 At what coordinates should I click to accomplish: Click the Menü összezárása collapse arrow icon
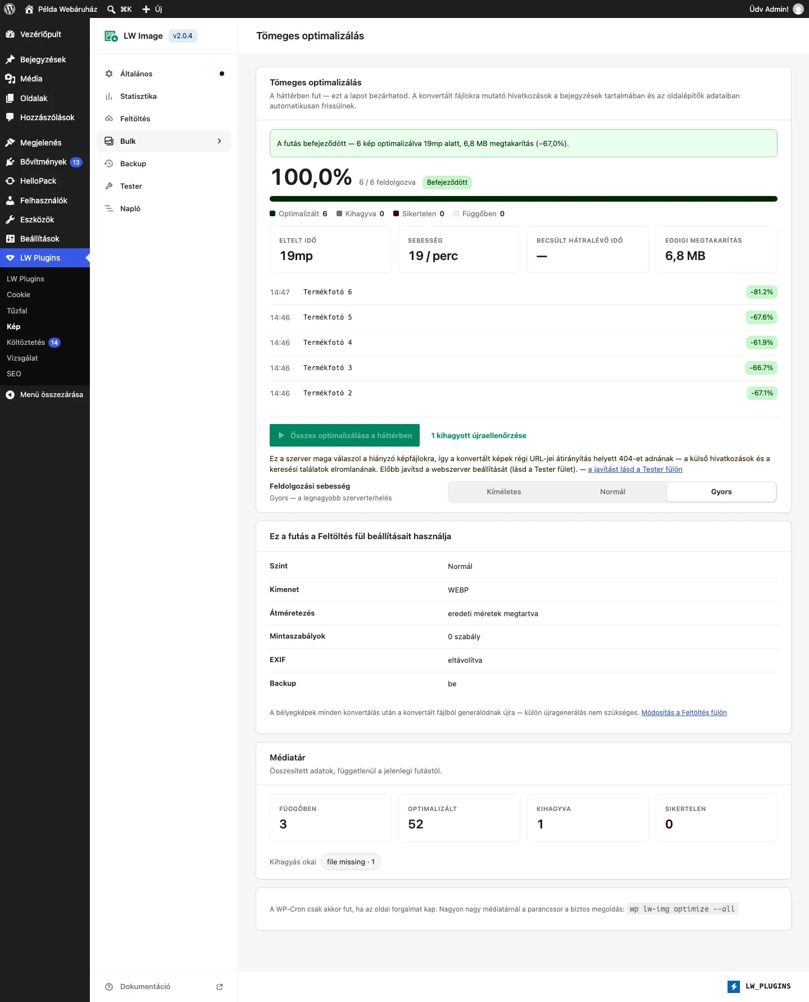(x=10, y=395)
